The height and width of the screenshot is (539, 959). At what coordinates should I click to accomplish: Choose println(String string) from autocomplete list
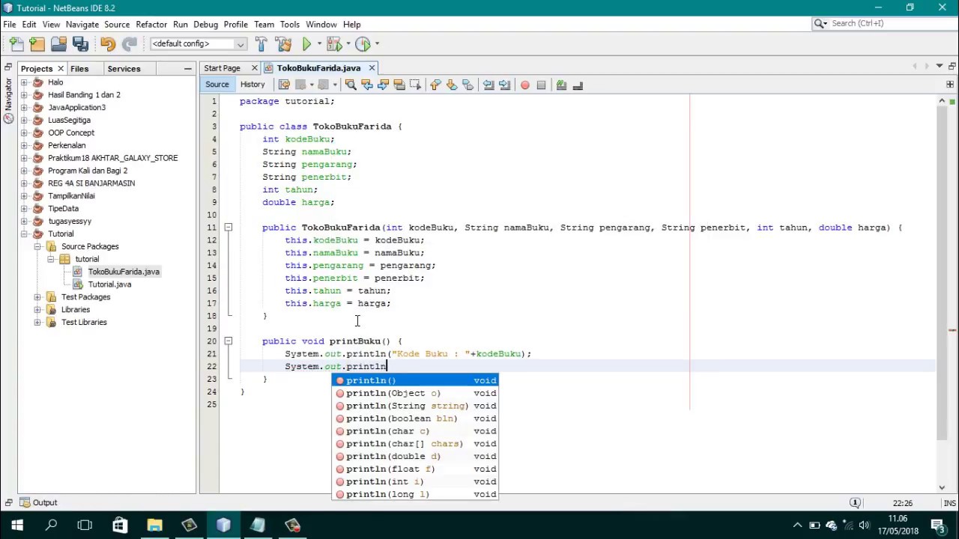coord(415,406)
